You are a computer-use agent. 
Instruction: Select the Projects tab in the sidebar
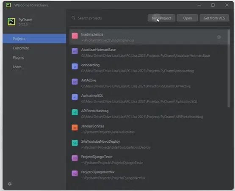(34, 39)
